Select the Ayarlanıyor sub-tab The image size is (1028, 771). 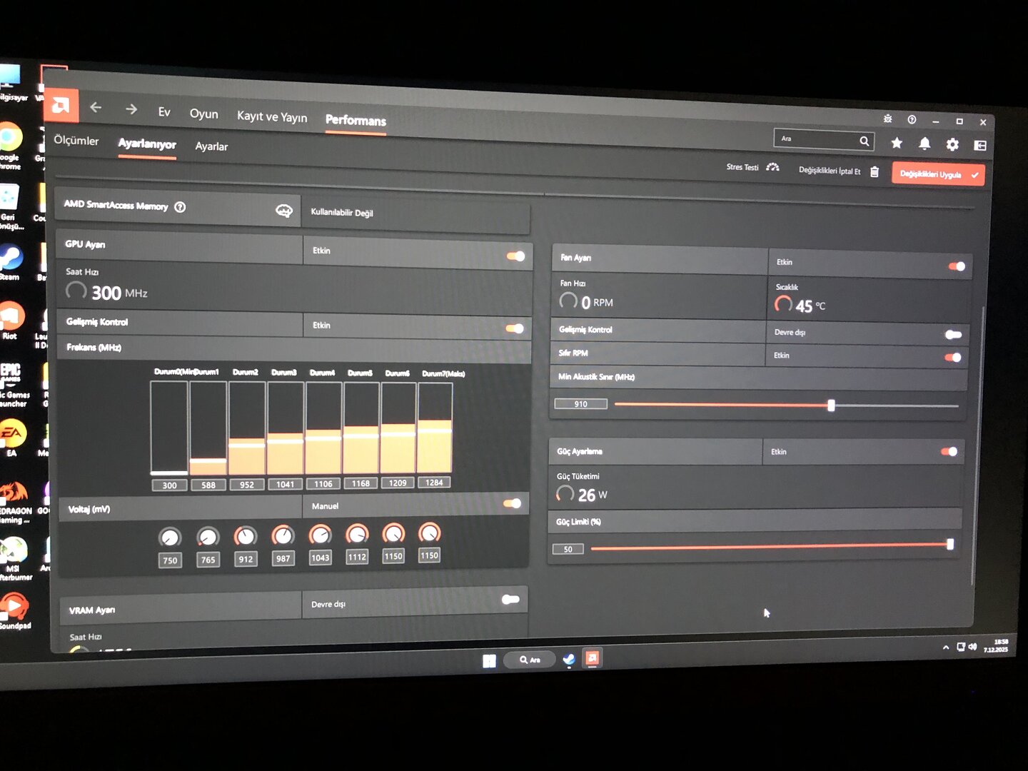pyautogui.click(x=147, y=144)
